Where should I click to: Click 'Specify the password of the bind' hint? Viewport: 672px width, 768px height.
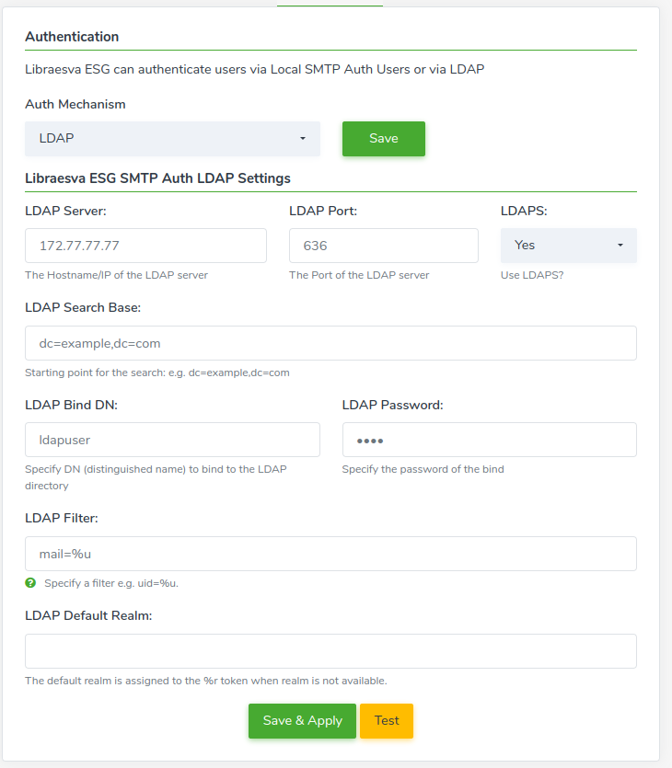coord(423,469)
